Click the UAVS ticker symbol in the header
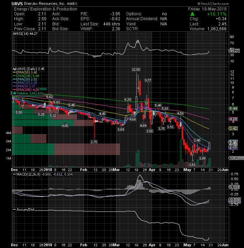Screen dimensions: 244x248 [17, 3]
